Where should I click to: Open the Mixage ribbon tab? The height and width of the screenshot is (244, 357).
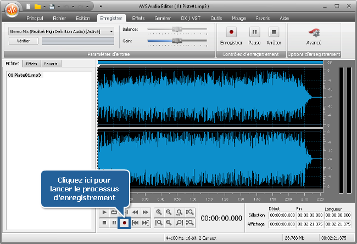[239, 18]
